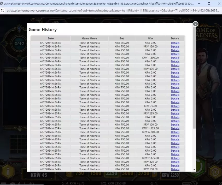Open the paytable info hexagon button

click(x=8, y=172)
